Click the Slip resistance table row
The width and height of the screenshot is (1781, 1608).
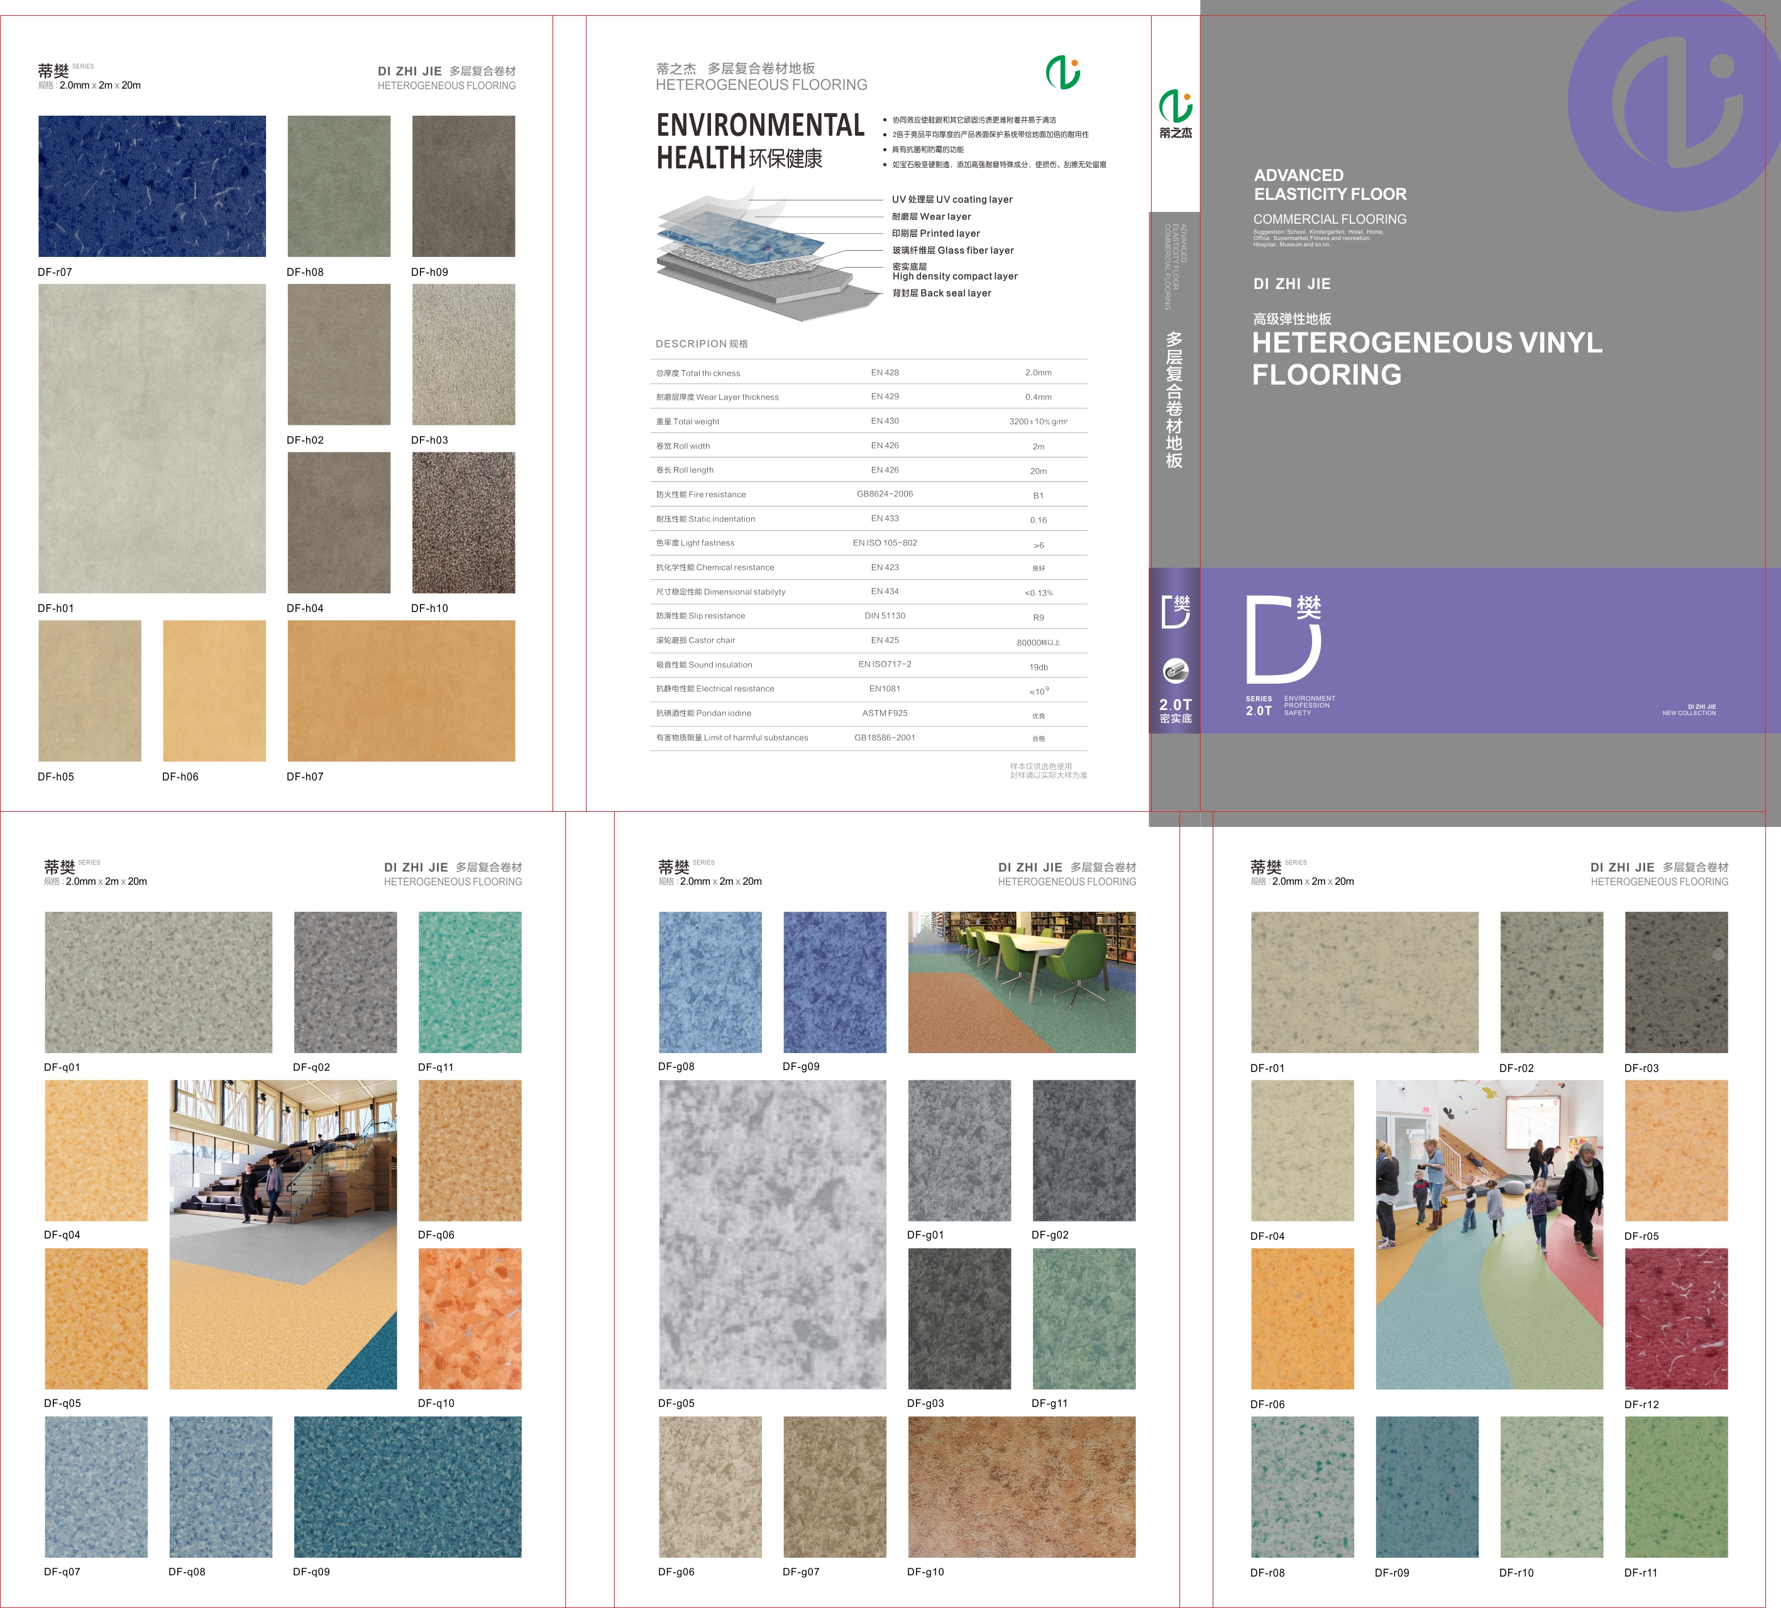(868, 616)
